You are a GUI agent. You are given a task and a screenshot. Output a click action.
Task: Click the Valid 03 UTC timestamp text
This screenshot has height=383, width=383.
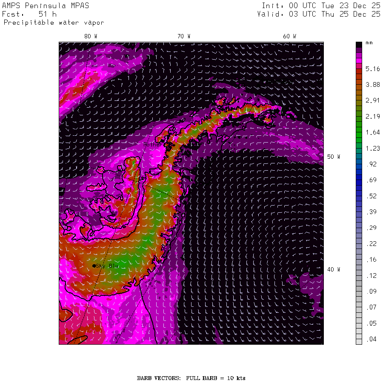click(319, 14)
